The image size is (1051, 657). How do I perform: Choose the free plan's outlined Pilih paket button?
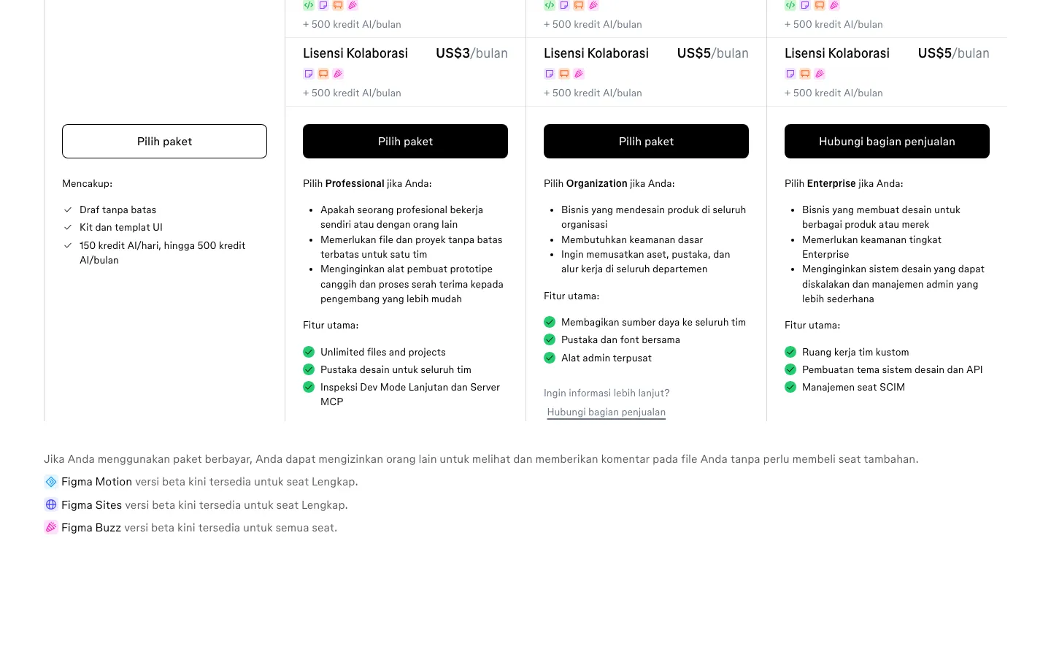coord(164,141)
